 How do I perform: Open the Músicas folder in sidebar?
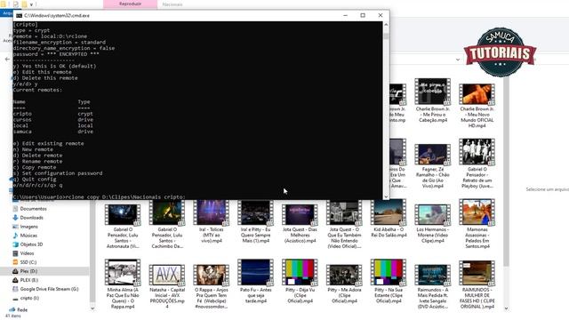pos(28,236)
